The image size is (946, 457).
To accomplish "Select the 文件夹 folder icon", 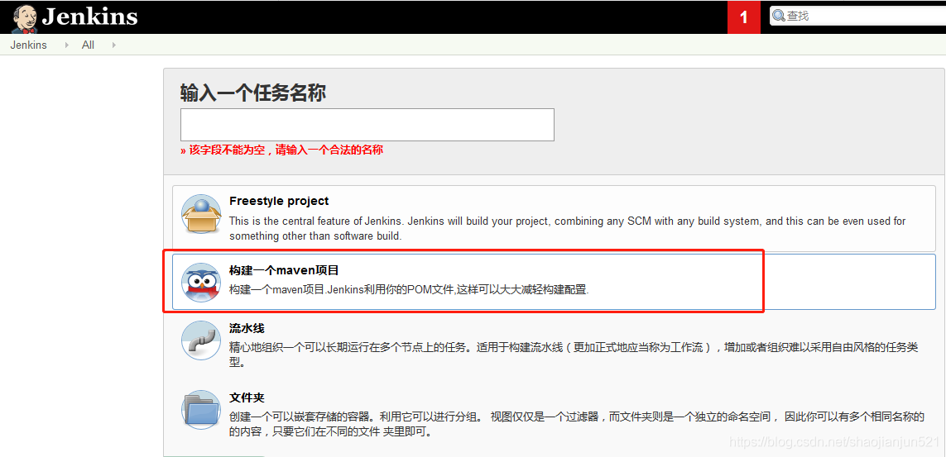I will click(x=201, y=409).
